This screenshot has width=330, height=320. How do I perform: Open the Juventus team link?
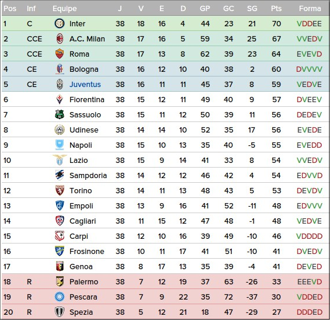85,84
